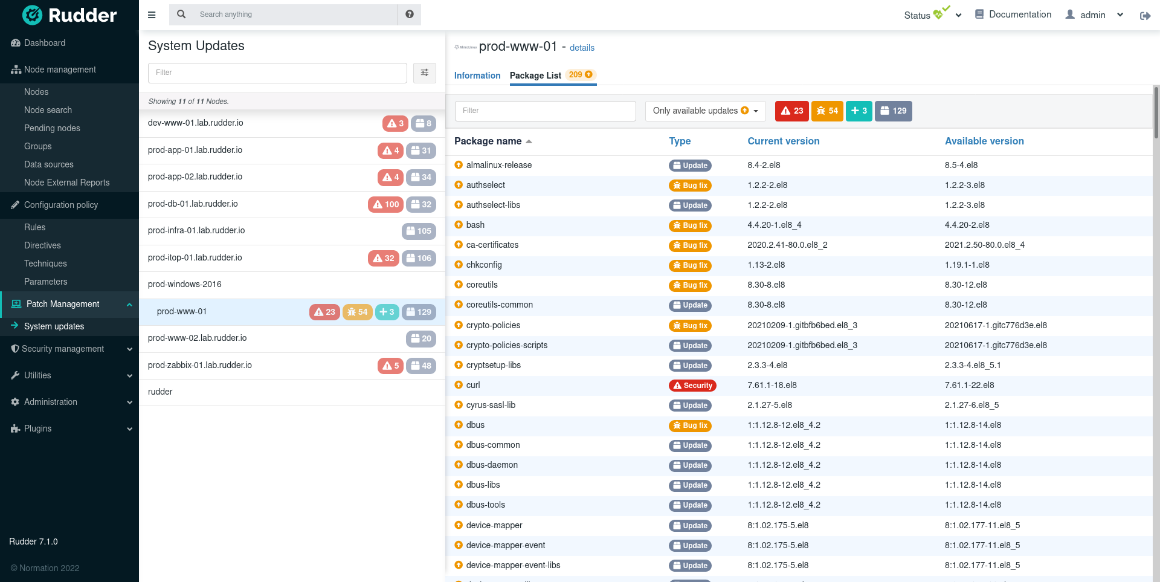Click the Rudder logo
The image size is (1160, 582).
(69, 15)
